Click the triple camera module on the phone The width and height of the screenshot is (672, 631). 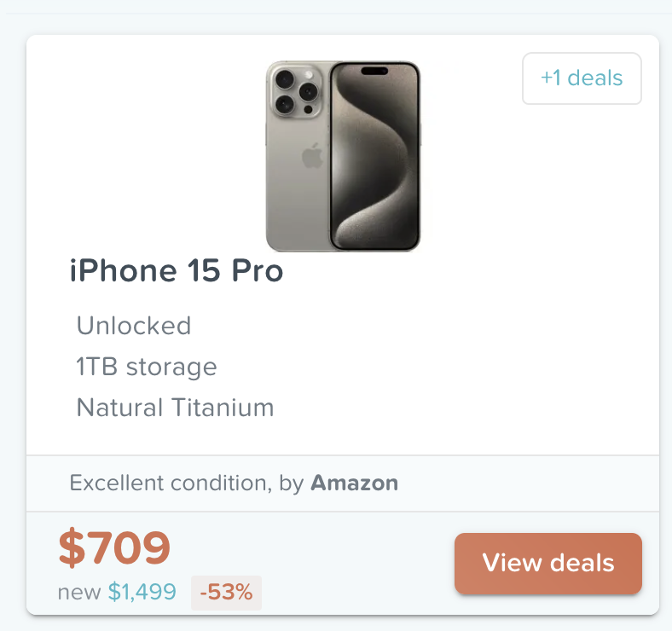pyautogui.click(x=294, y=92)
